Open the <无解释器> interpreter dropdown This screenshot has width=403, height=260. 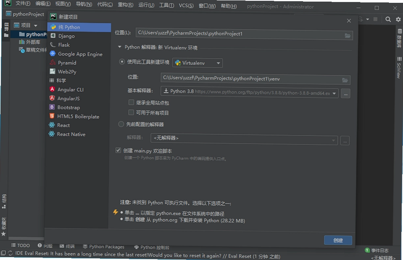244,139
